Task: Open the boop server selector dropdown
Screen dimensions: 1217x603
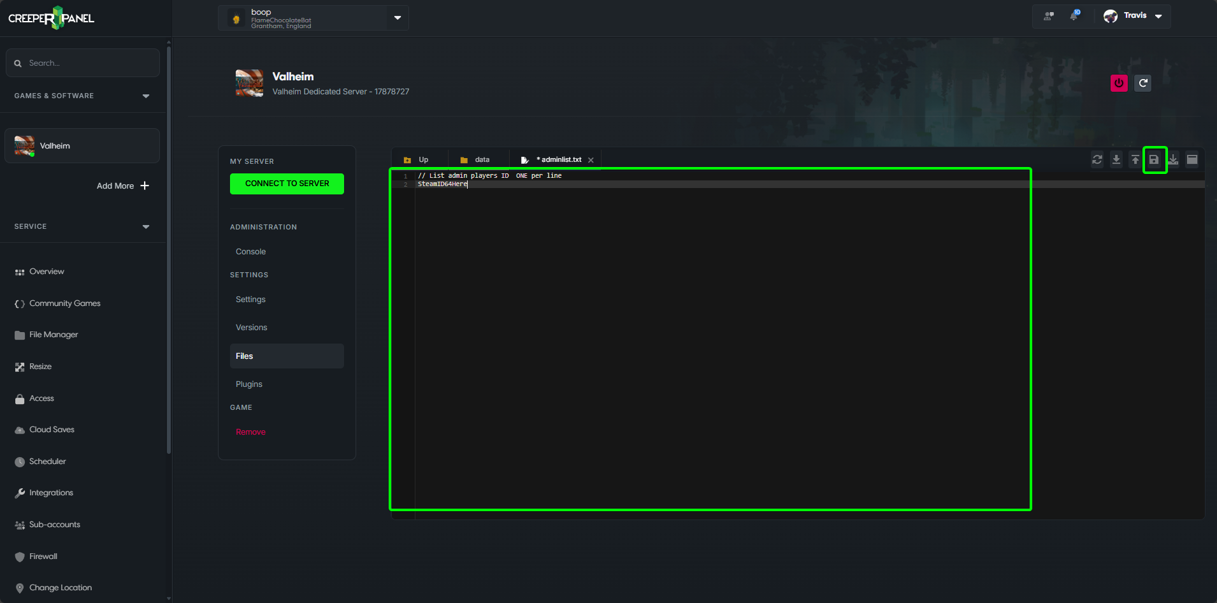Action: (398, 18)
